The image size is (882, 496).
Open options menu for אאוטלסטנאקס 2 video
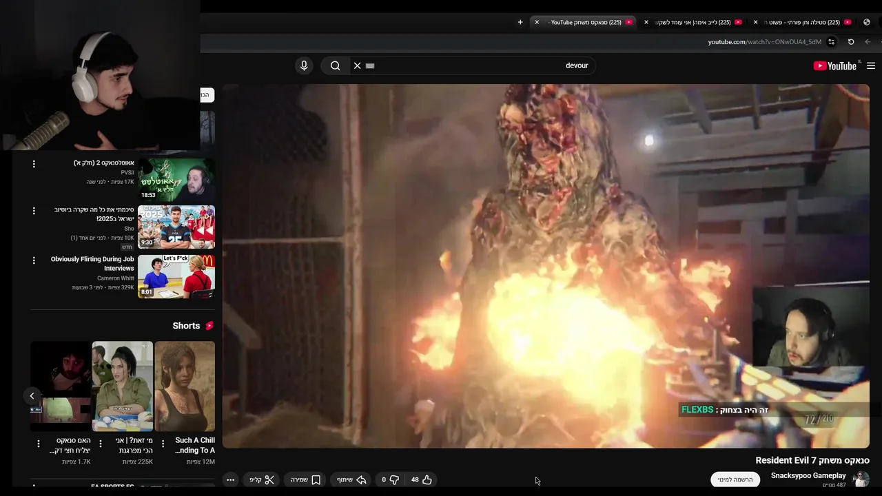[x=34, y=164]
